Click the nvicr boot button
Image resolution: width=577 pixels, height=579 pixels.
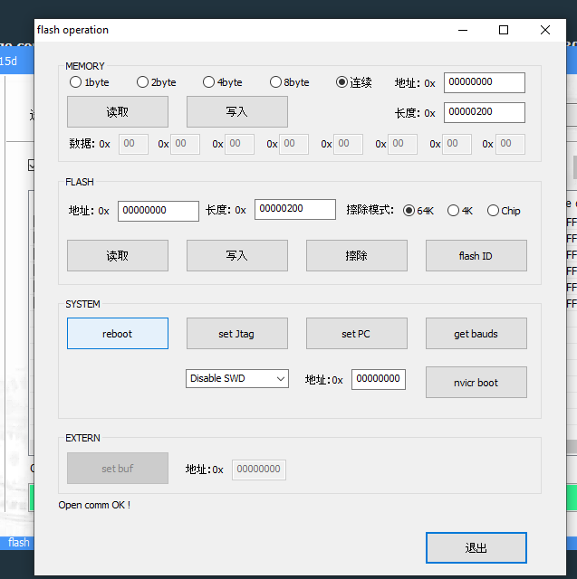click(x=476, y=382)
